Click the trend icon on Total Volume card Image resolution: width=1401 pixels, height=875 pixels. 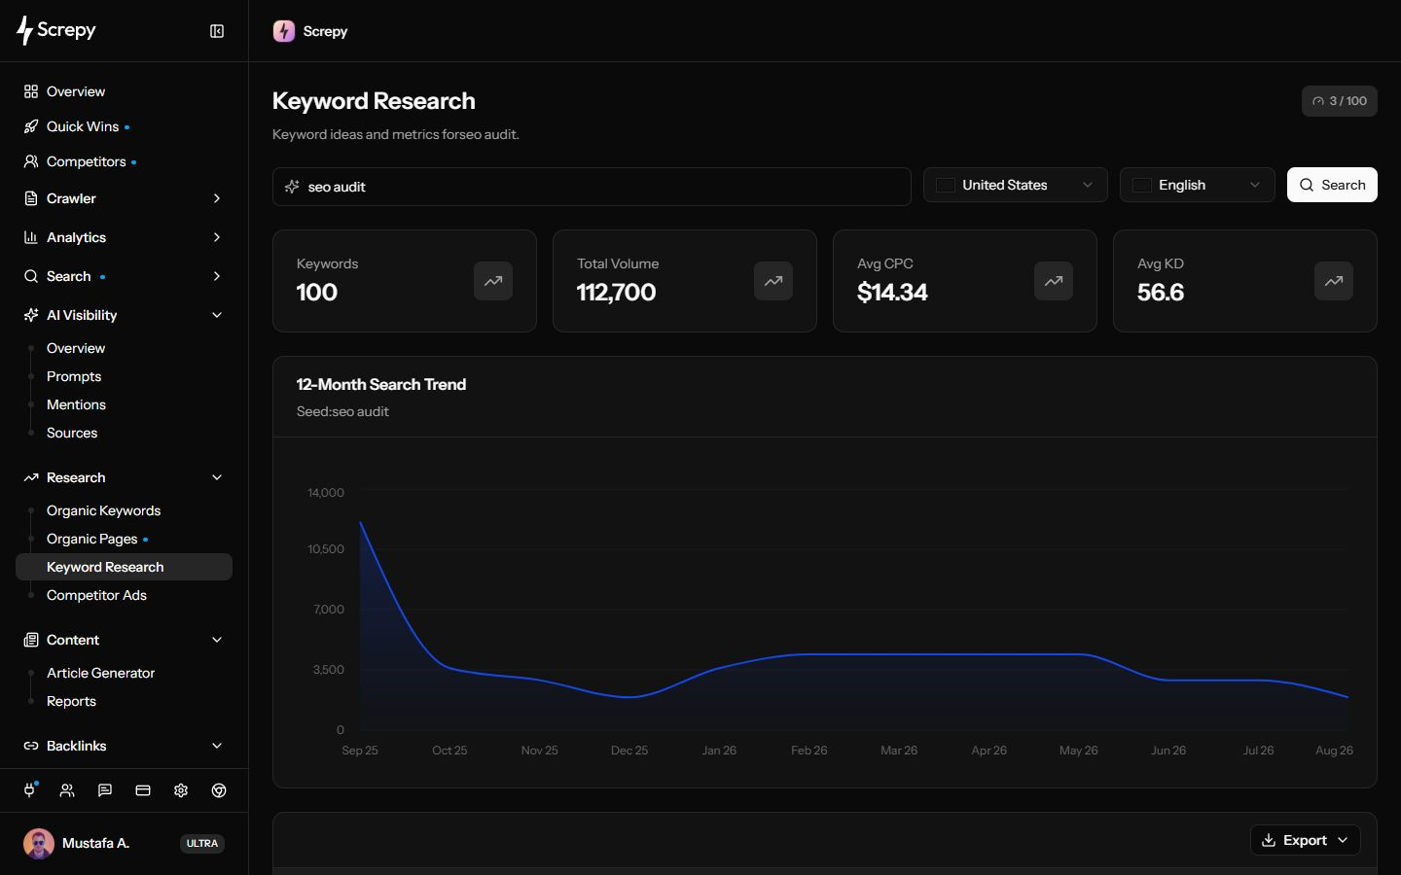click(773, 281)
